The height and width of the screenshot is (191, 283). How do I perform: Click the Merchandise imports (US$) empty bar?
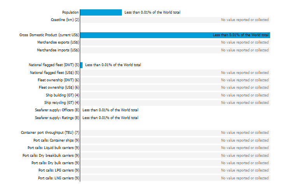coord(175,50)
